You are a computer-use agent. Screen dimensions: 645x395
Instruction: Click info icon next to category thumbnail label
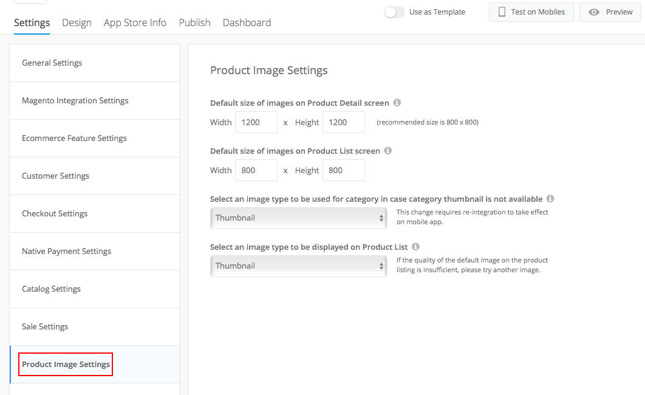(x=550, y=199)
